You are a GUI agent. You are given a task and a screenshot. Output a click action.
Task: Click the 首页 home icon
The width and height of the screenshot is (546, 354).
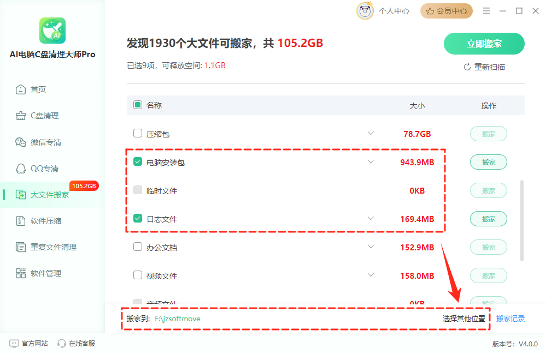21,89
